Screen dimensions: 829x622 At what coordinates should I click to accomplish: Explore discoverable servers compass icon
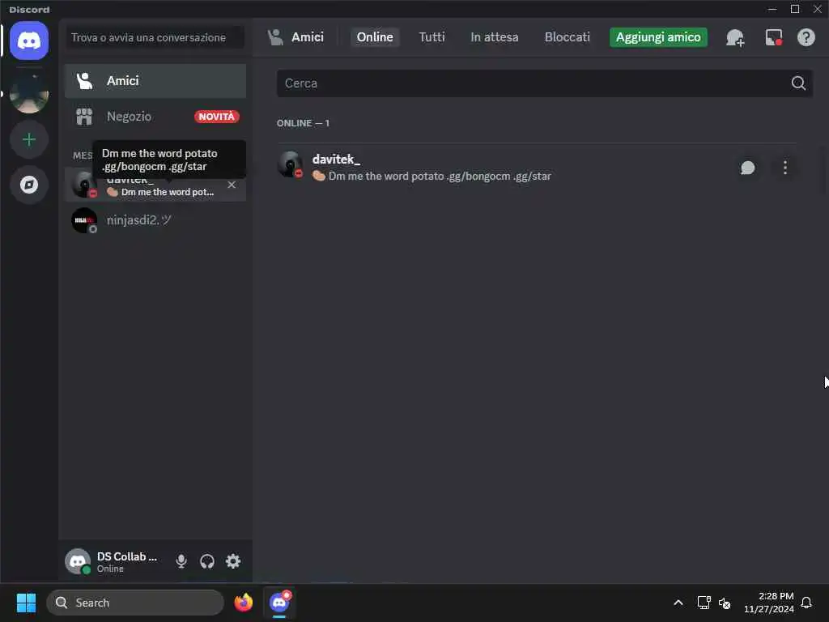click(29, 185)
